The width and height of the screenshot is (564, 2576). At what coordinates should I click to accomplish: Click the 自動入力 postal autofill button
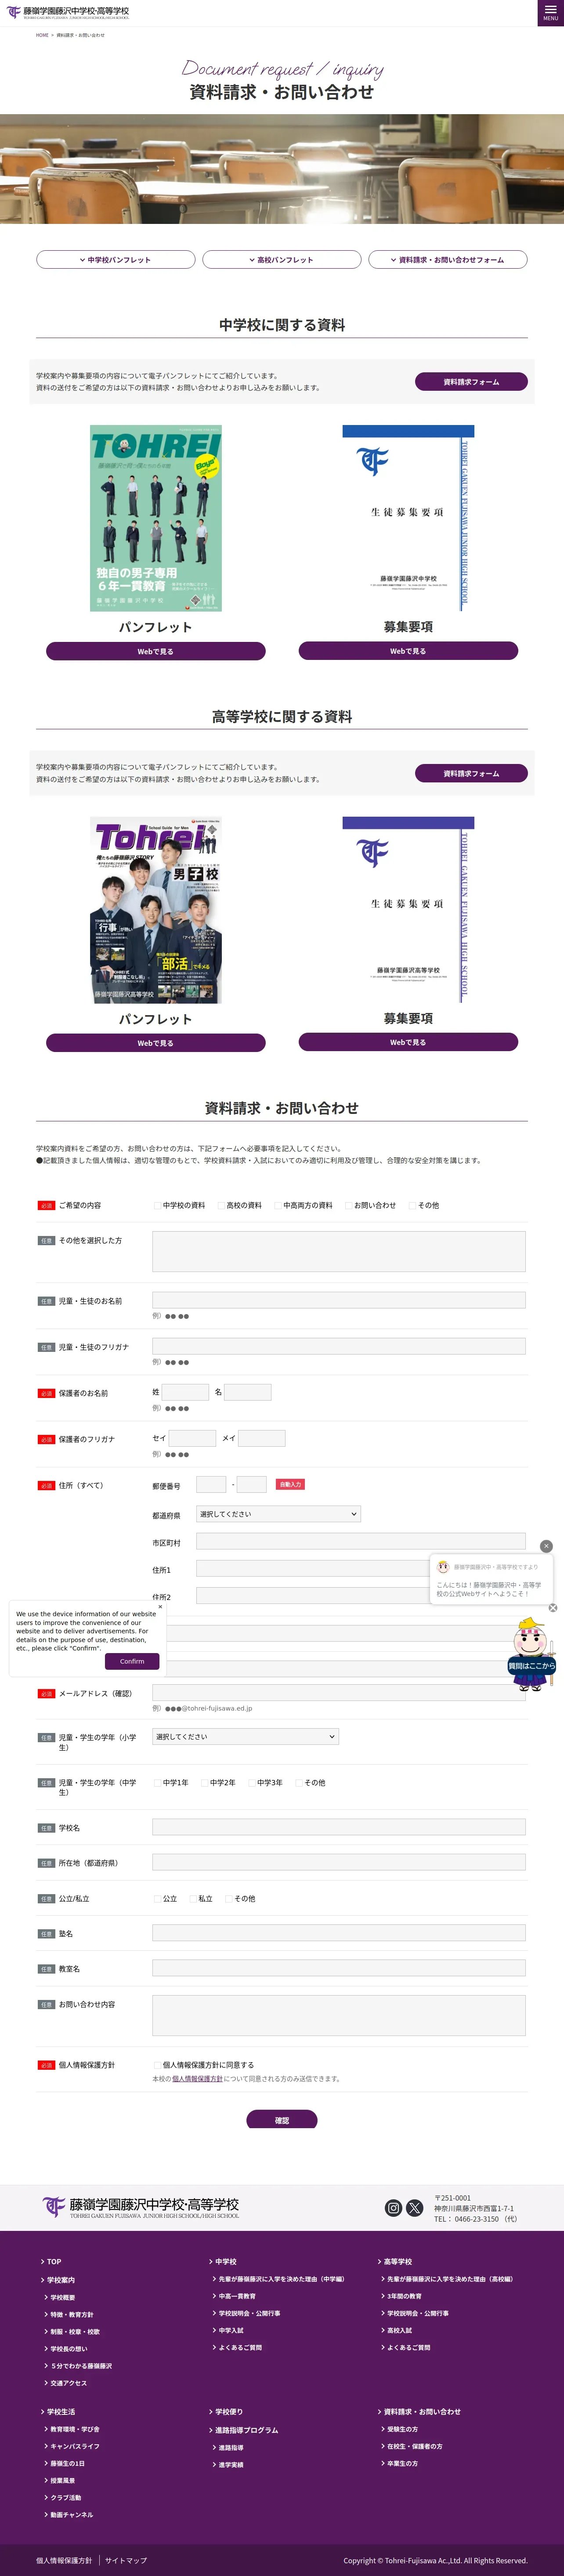tap(290, 1484)
